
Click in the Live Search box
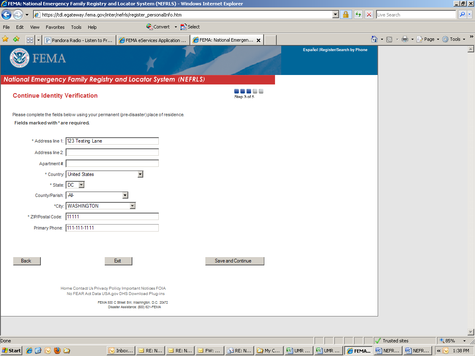[416, 14]
